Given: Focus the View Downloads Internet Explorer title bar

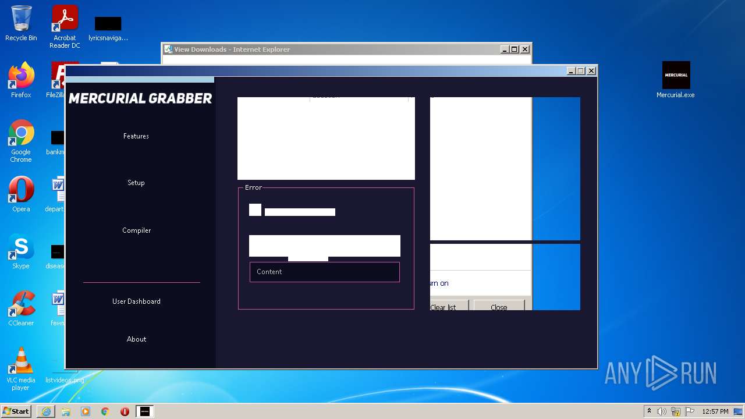Looking at the screenshot, I should coord(332,49).
